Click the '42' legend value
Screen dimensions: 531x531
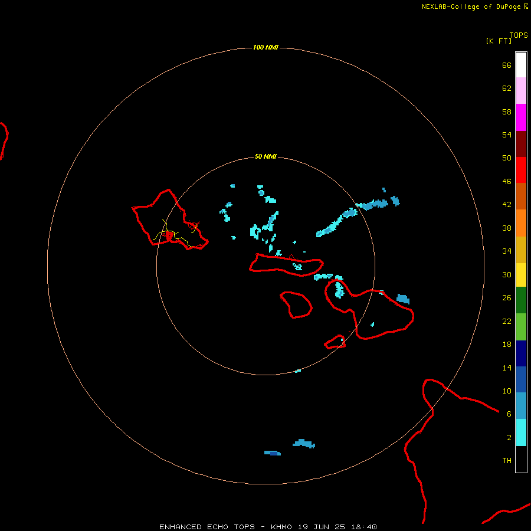click(x=507, y=204)
